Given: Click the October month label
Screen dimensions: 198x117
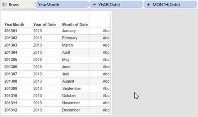Looking at the screenshot, I should 69,96.
